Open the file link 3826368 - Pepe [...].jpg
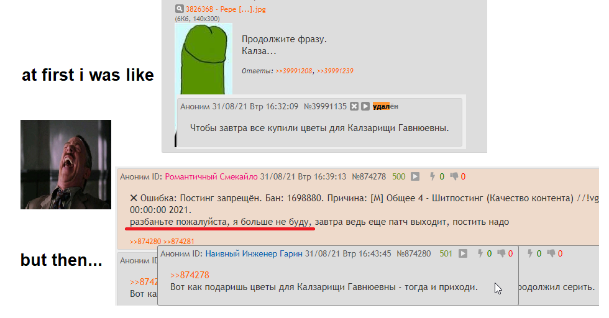 tap(226, 9)
